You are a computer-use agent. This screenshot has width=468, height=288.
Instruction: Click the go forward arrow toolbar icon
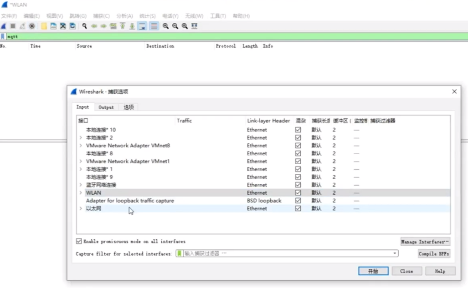pyautogui.click(x=103, y=26)
